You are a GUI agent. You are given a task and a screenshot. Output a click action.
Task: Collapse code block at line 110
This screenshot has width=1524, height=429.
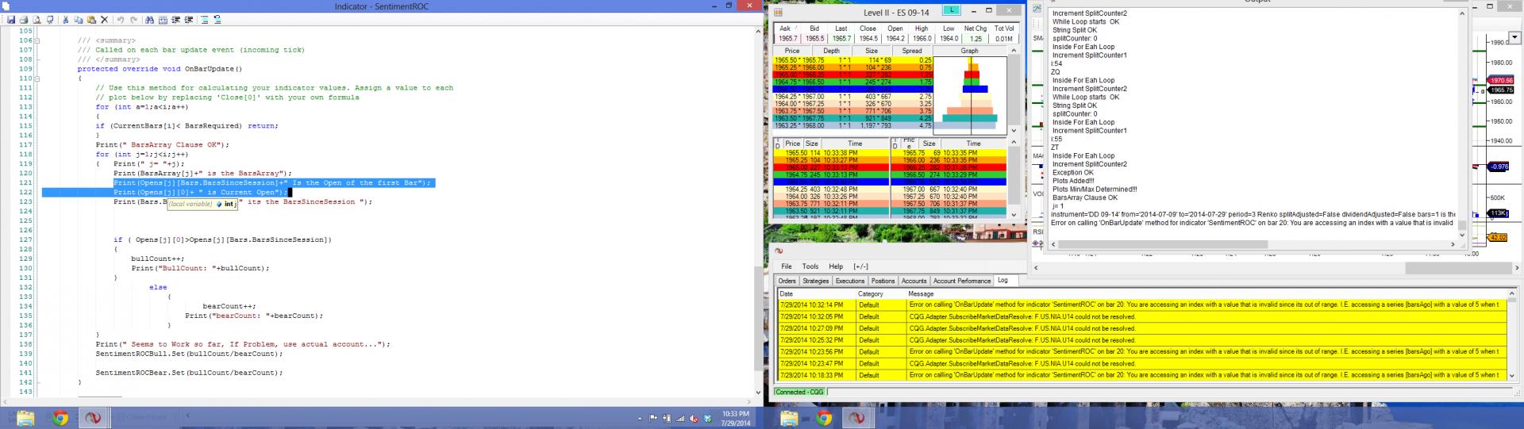pyautogui.click(x=37, y=79)
